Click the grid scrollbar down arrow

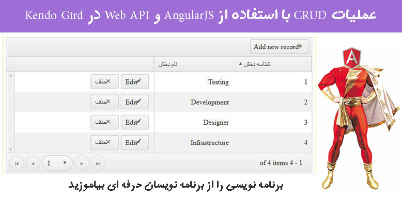point(10,148)
